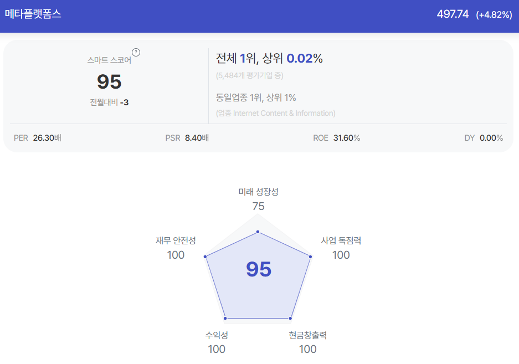
Task: Click the 메타플랫폼스 company title
Action: pos(33,14)
